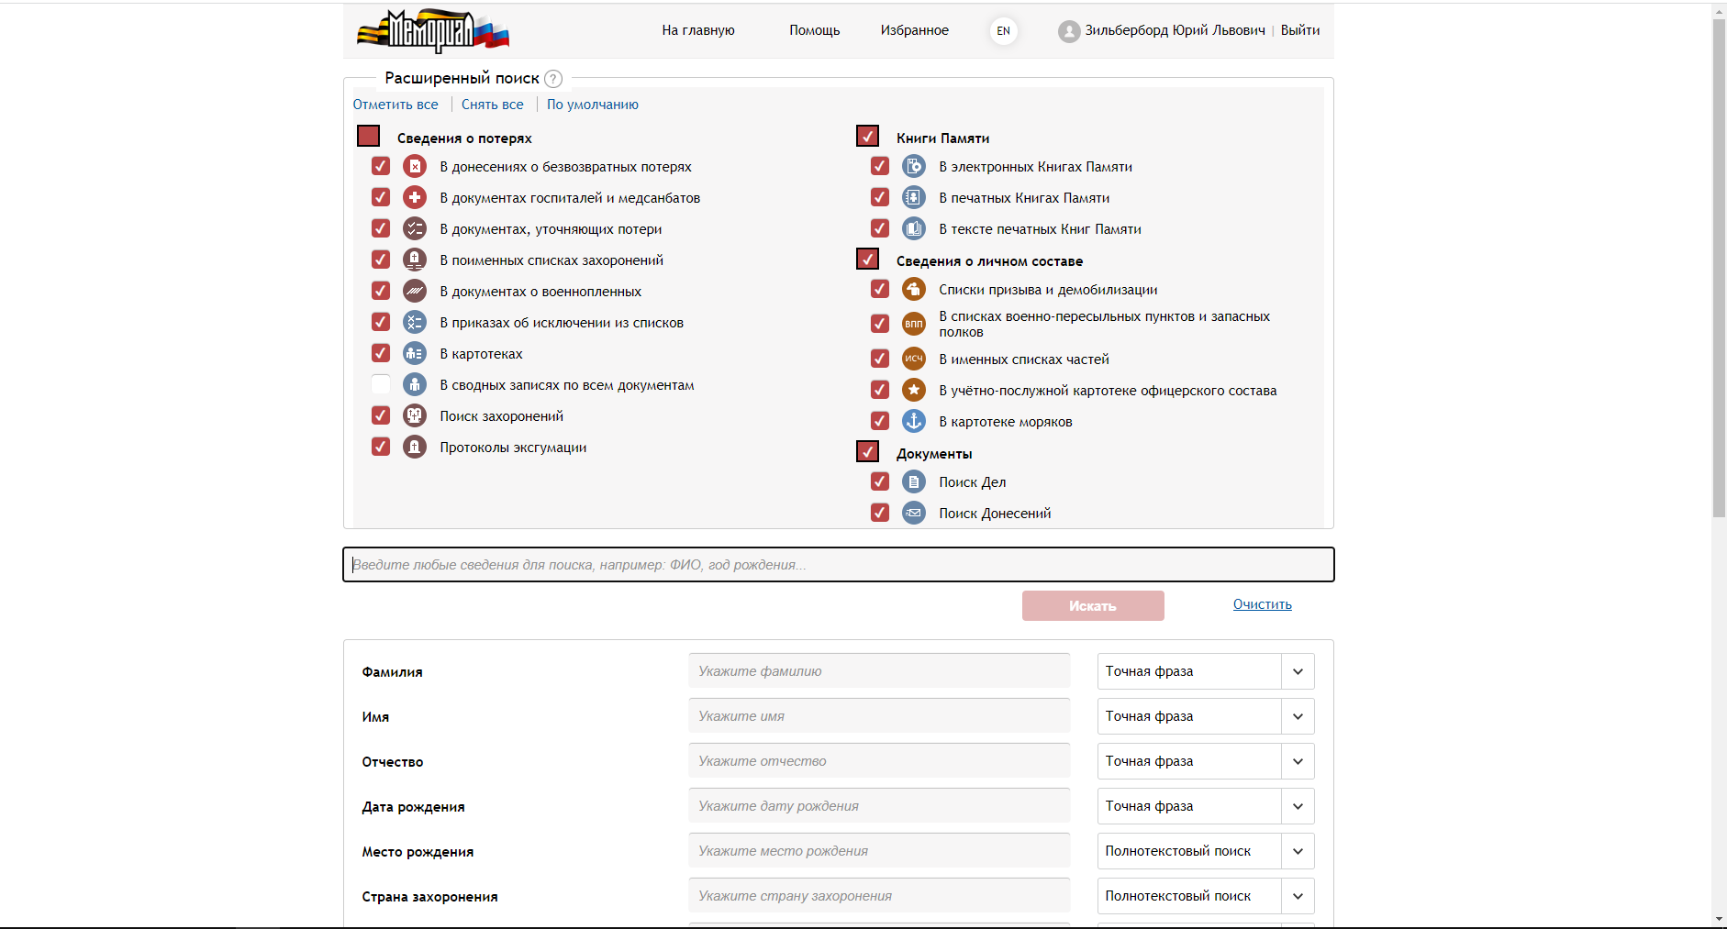
Task: Click the electronic Books of Memory icon
Action: point(914,166)
